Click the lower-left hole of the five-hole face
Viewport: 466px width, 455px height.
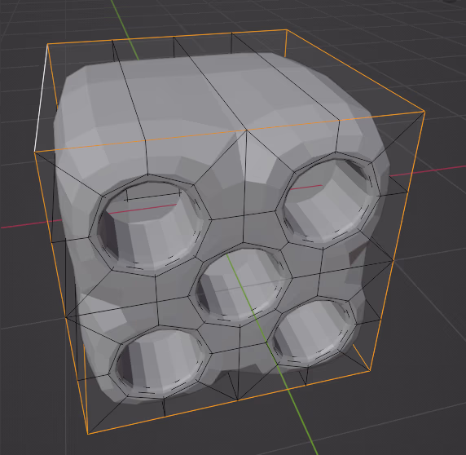click(x=160, y=360)
